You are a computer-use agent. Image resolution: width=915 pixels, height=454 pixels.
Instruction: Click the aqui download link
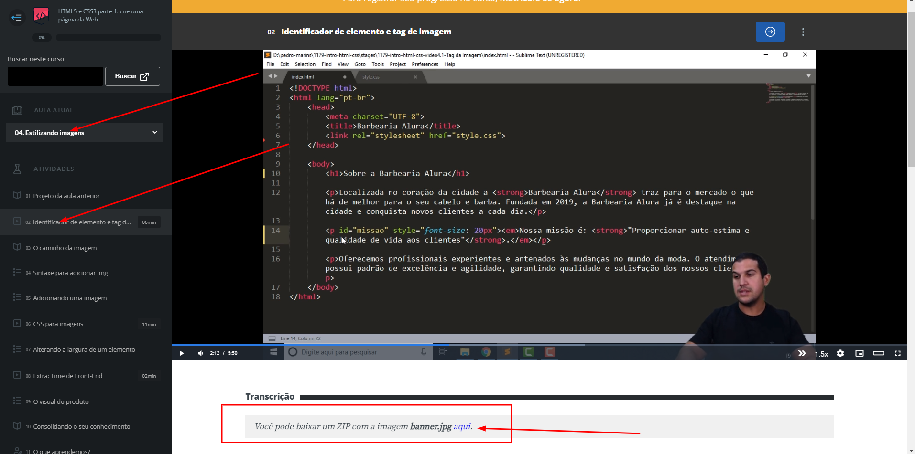click(x=462, y=426)
